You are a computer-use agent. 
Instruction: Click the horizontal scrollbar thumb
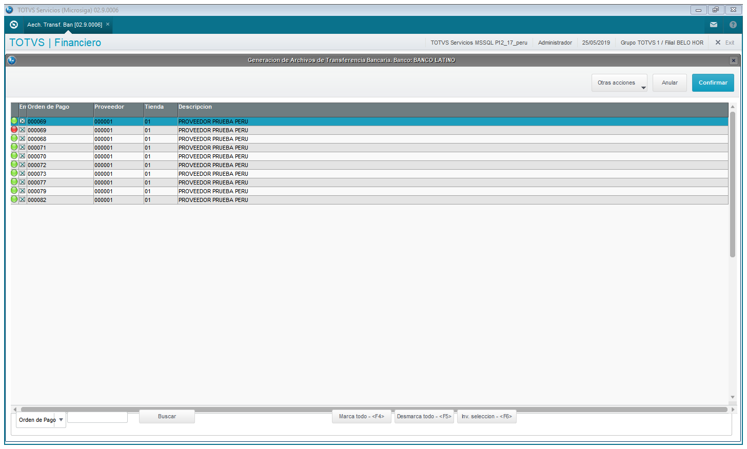coord(374,410)
